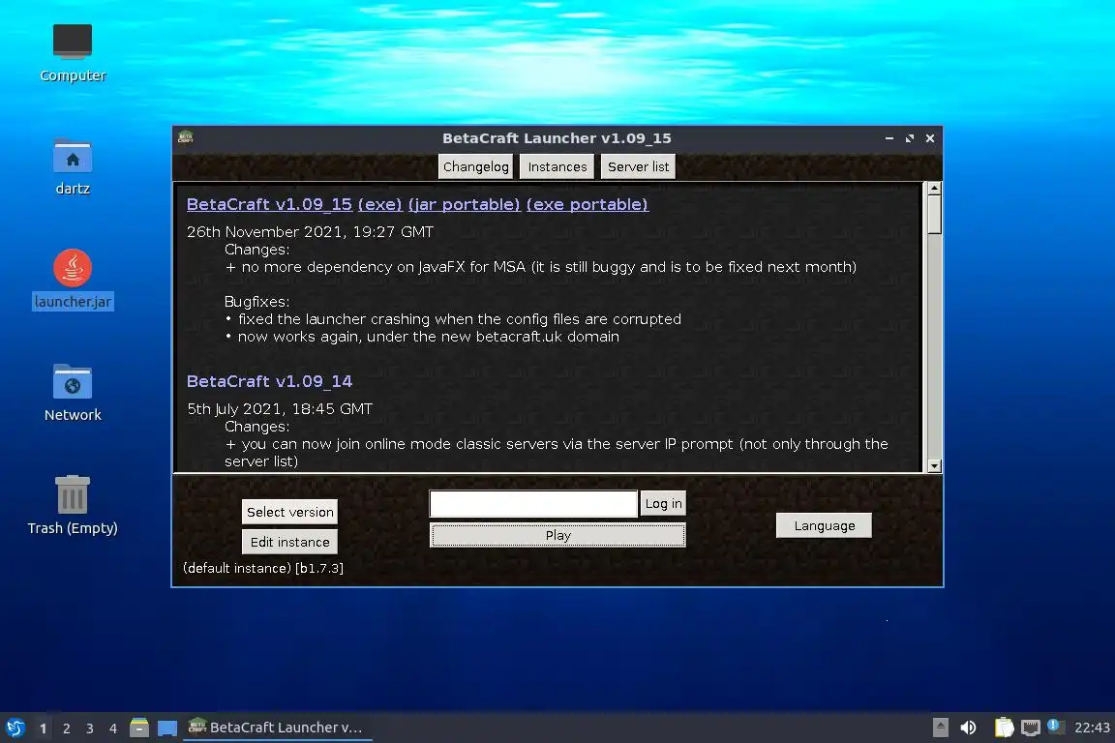Open the Server list tab
This screenshot has width=1115, height=743.
tap(638, 166)
